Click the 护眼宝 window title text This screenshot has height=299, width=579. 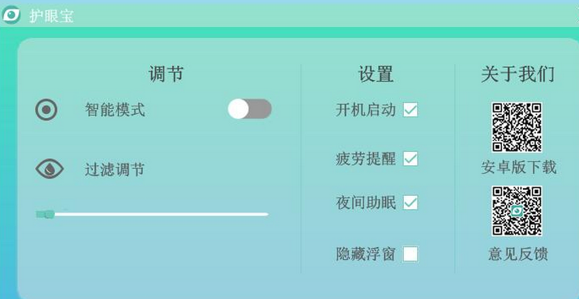[51, 16]
